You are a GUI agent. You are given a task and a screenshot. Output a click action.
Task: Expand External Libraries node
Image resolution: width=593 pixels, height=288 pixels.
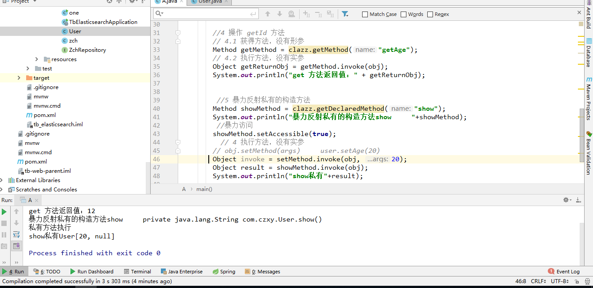point(2,180)
